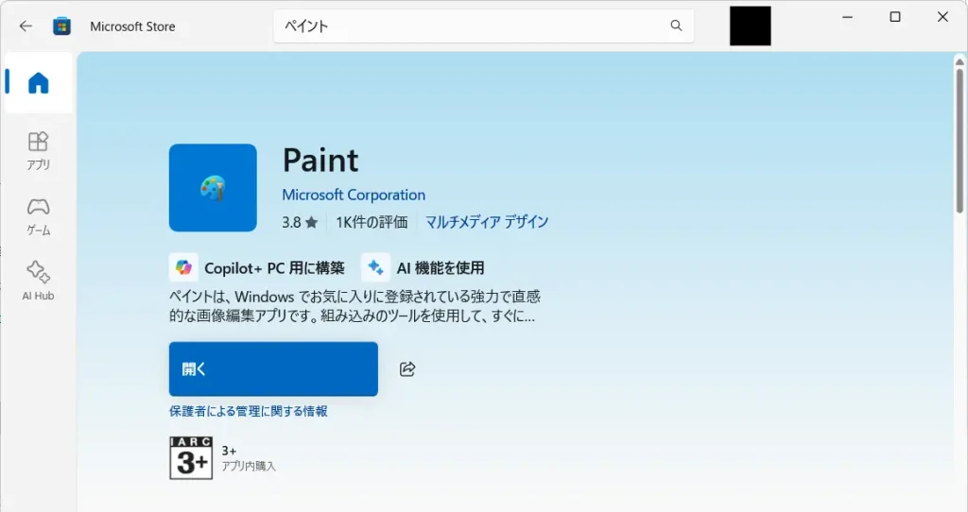
Task: Click the 開く button
Action: 273,369
